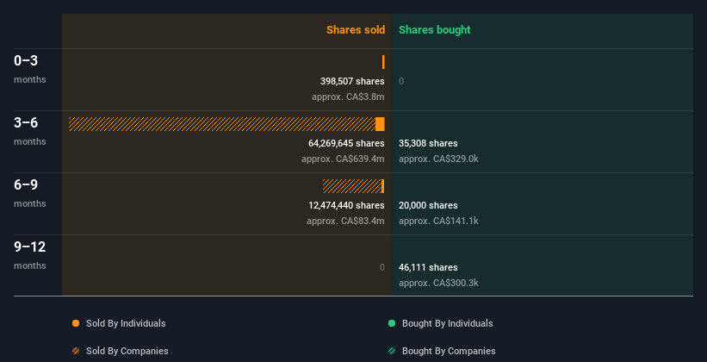Image resolution: width=707 pixels, height=362 pixels.
Task: Click the 6–9 months row label
Action: click(x=30, y=193)
